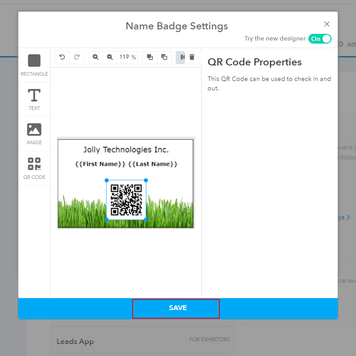This screenshot has width=356, height=356.
Task: Close the Name Badge Settings dialog
Action: (327, 24)
